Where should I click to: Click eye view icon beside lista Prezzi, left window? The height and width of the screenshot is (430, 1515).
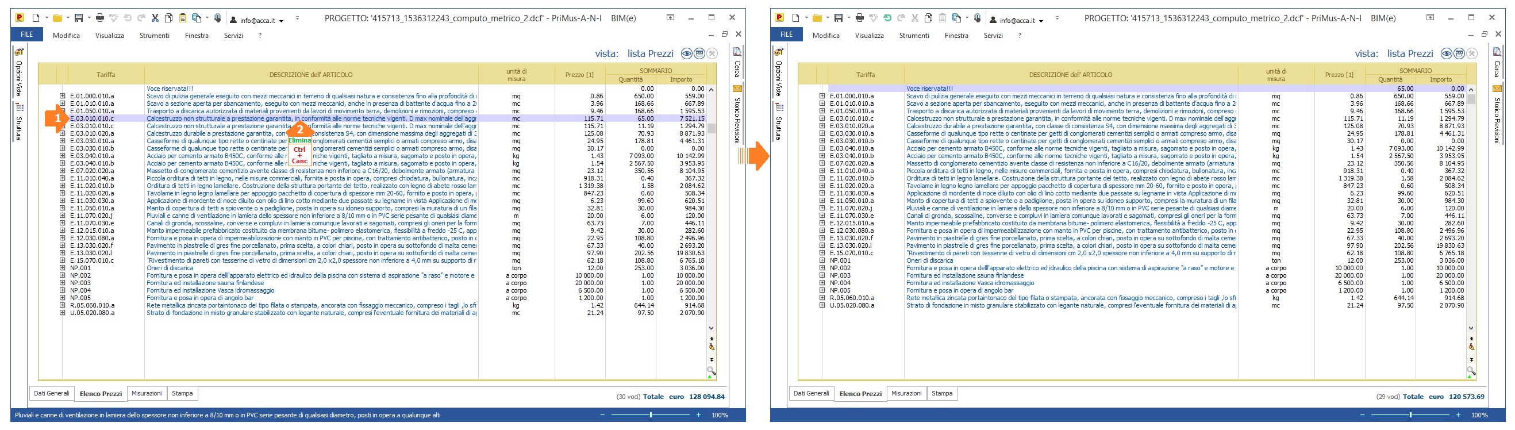[686, 53]
